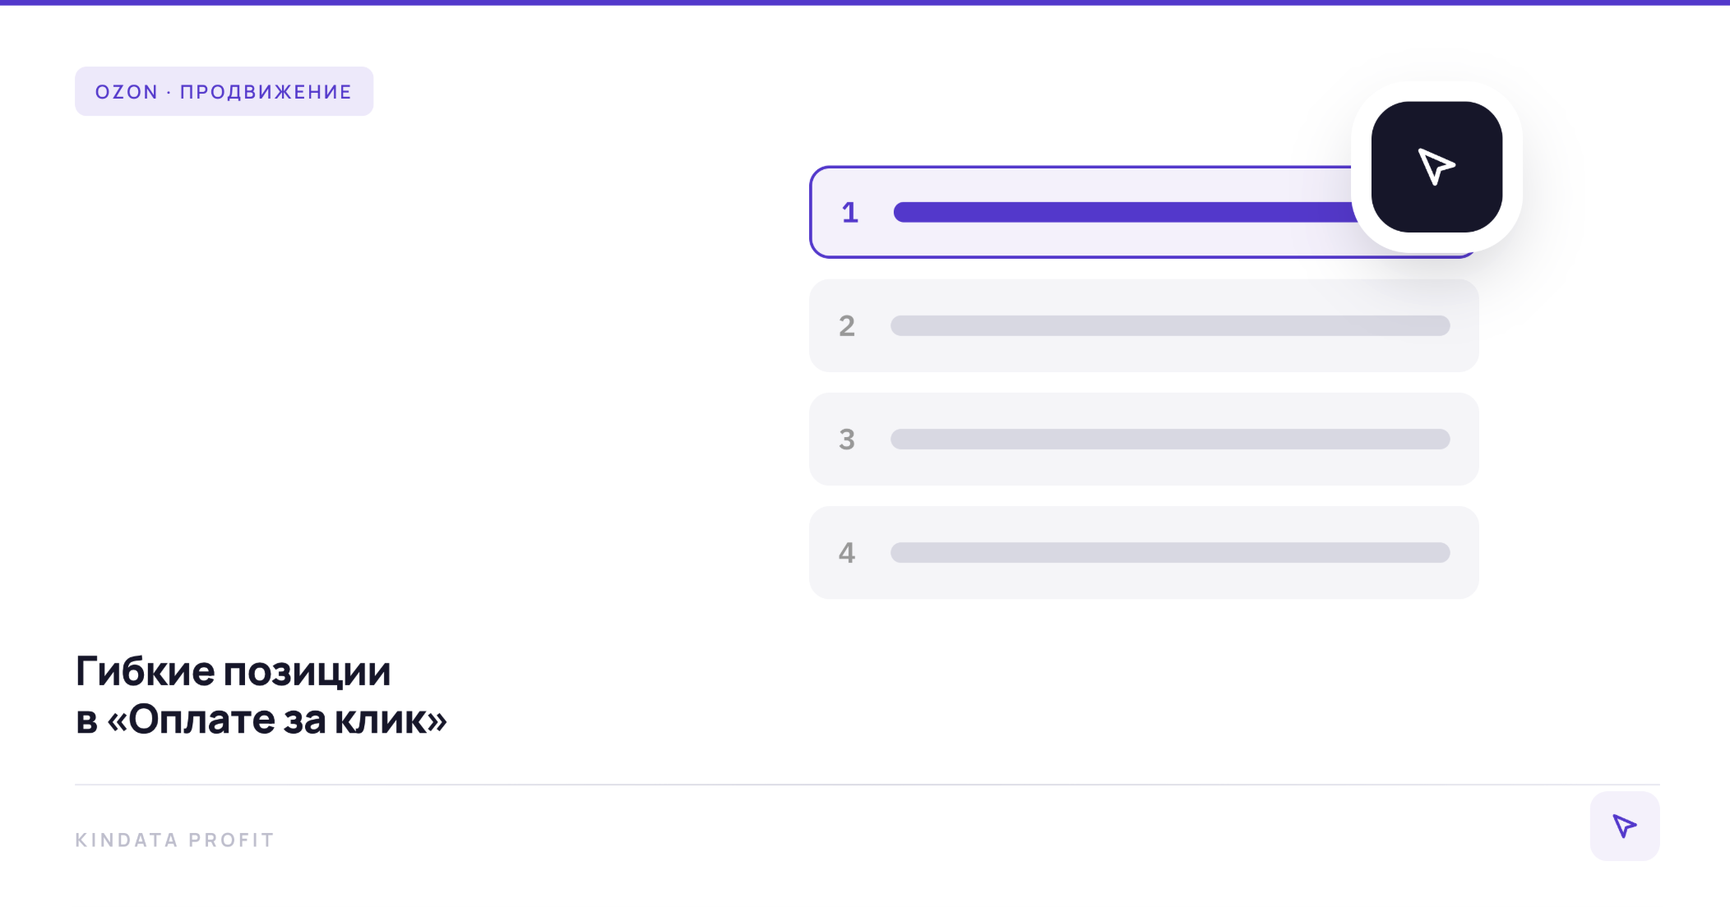Select position row 2
Viewport: 1730px width, 907px height.
[x=1144, y=325]
